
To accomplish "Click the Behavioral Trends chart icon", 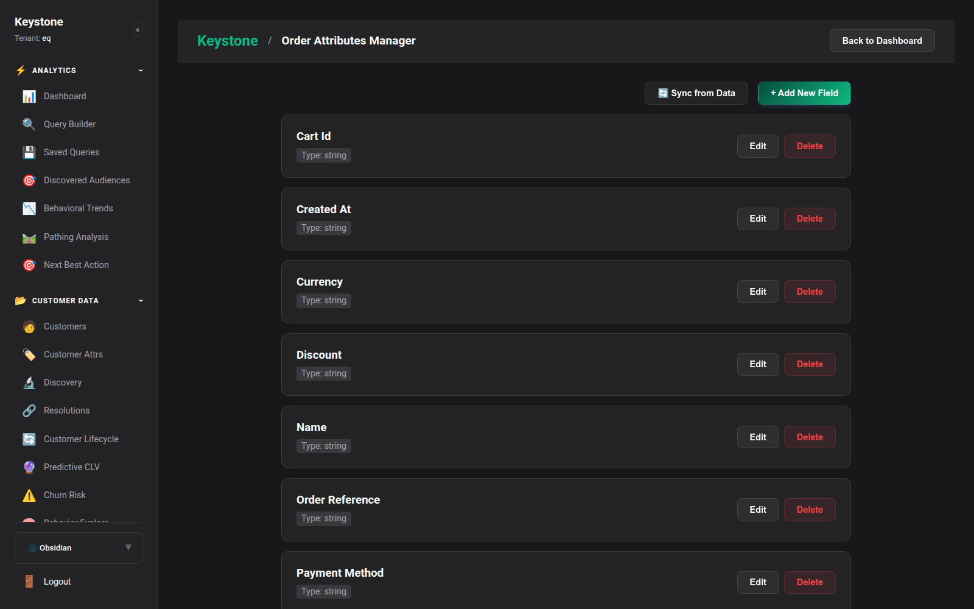I will coord(29,208).
